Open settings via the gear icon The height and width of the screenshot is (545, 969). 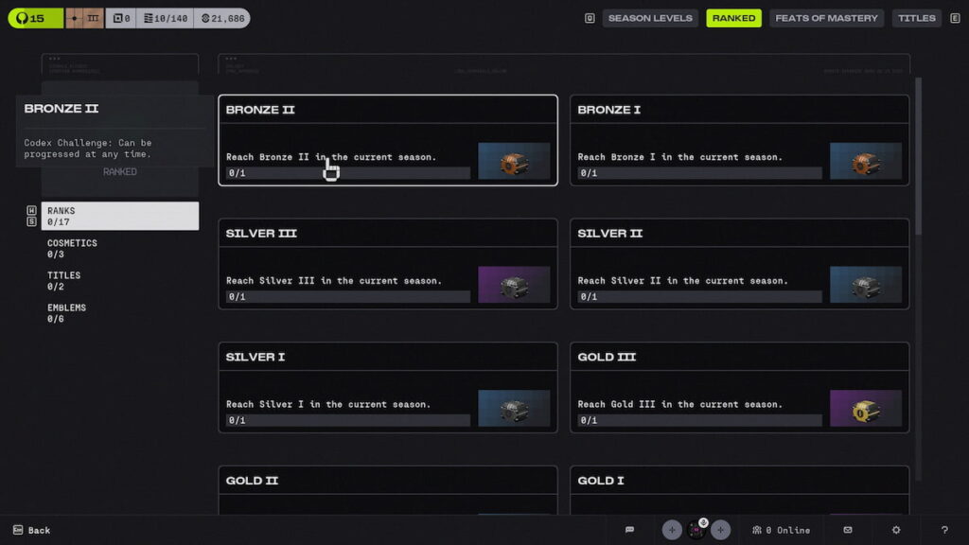click(896, 530)
